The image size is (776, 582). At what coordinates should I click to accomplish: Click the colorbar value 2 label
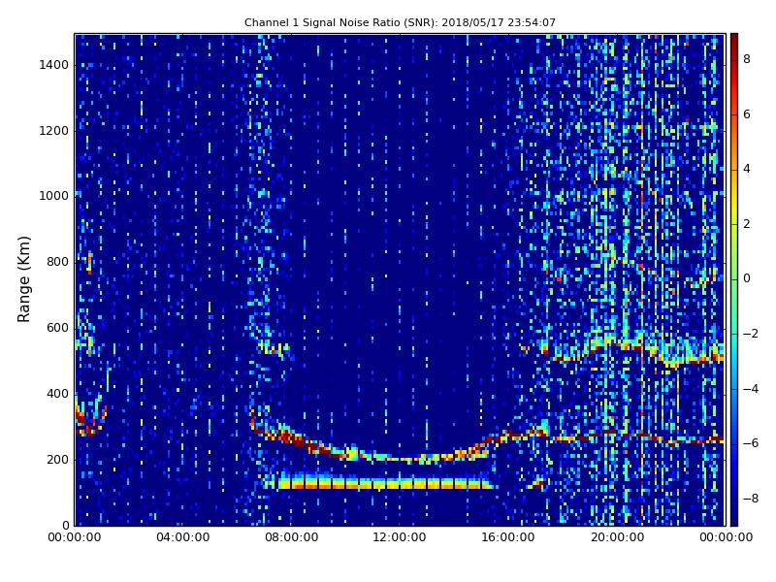(x=747, y=224)
